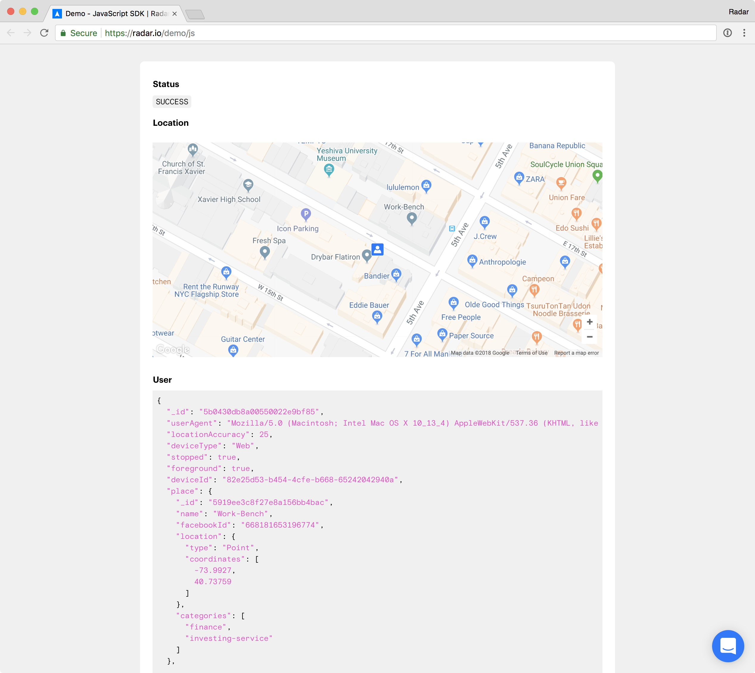
Task: Click the Campeon restaurant pin
Action: [534, 291]
